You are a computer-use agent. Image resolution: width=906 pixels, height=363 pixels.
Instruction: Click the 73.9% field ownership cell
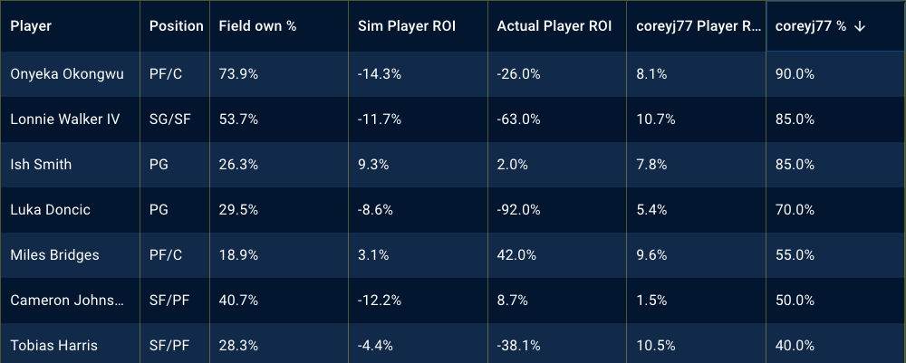pyautogui.click(x=238, y=74)
